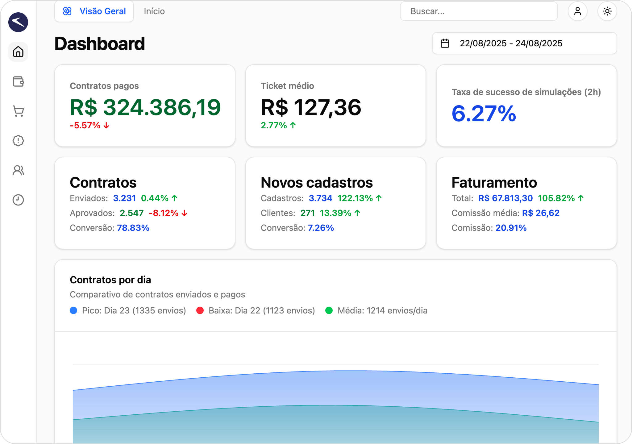Viewport: 632px width, 444px height.
Task: Click the Cadastros value 3.734 in Novos cadastros
Action: coord(320,198)
